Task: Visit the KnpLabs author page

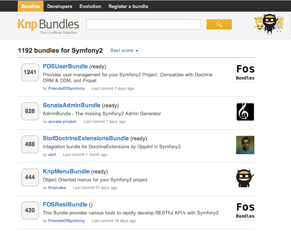Action: click(x=57, y=188)
